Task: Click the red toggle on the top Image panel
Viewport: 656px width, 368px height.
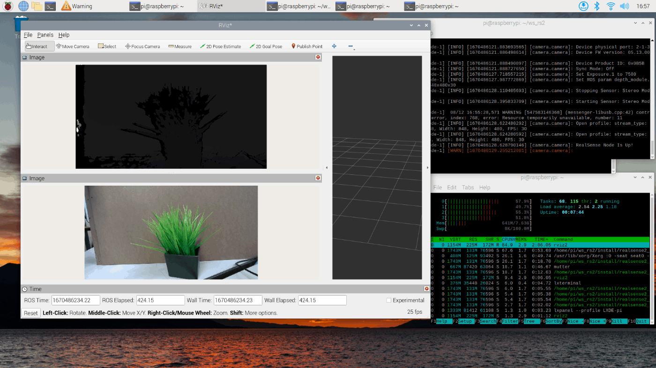Action: pyautogui.click(x=318, y=57)
